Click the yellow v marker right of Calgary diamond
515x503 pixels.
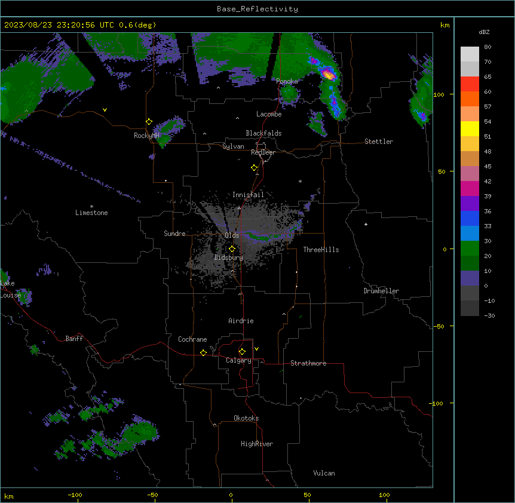pos(256,349)
